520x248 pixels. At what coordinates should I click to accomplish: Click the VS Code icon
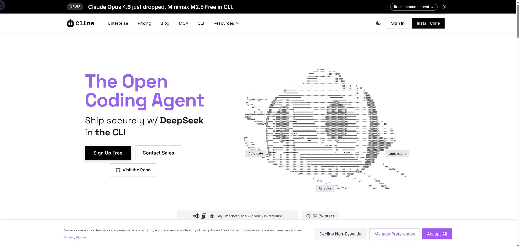pyautogui.click(x=196, y=216)
